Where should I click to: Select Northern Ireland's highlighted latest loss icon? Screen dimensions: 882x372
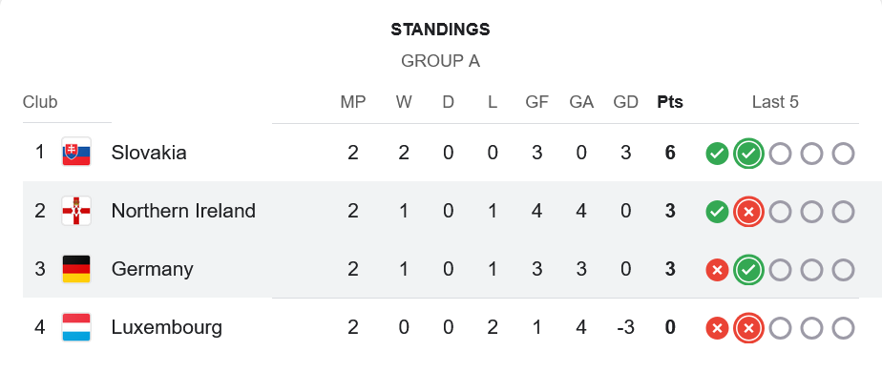(748, 212)
